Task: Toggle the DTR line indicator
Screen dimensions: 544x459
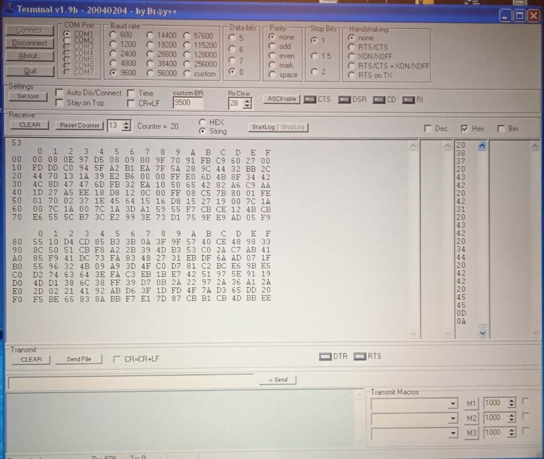Action: click(x=325, y=357)
